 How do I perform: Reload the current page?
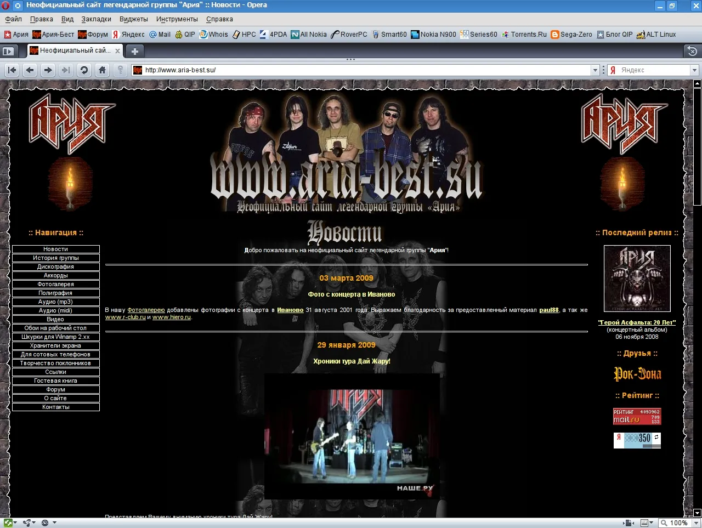click(84, 70)
